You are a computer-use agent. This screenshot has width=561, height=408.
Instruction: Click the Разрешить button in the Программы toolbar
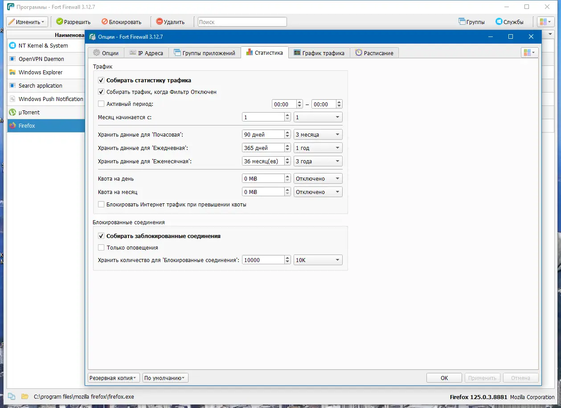[x=74, y=22]
